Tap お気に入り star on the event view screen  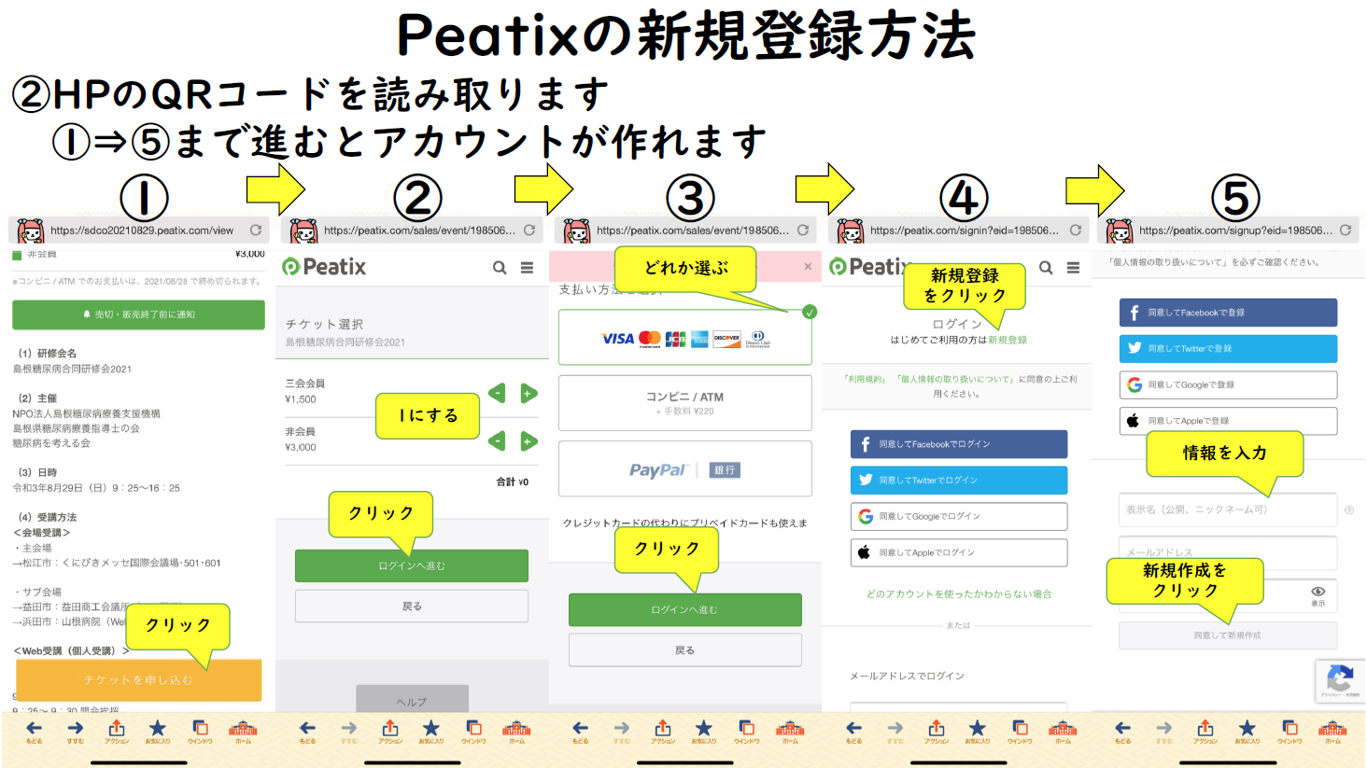coord(158,732)
